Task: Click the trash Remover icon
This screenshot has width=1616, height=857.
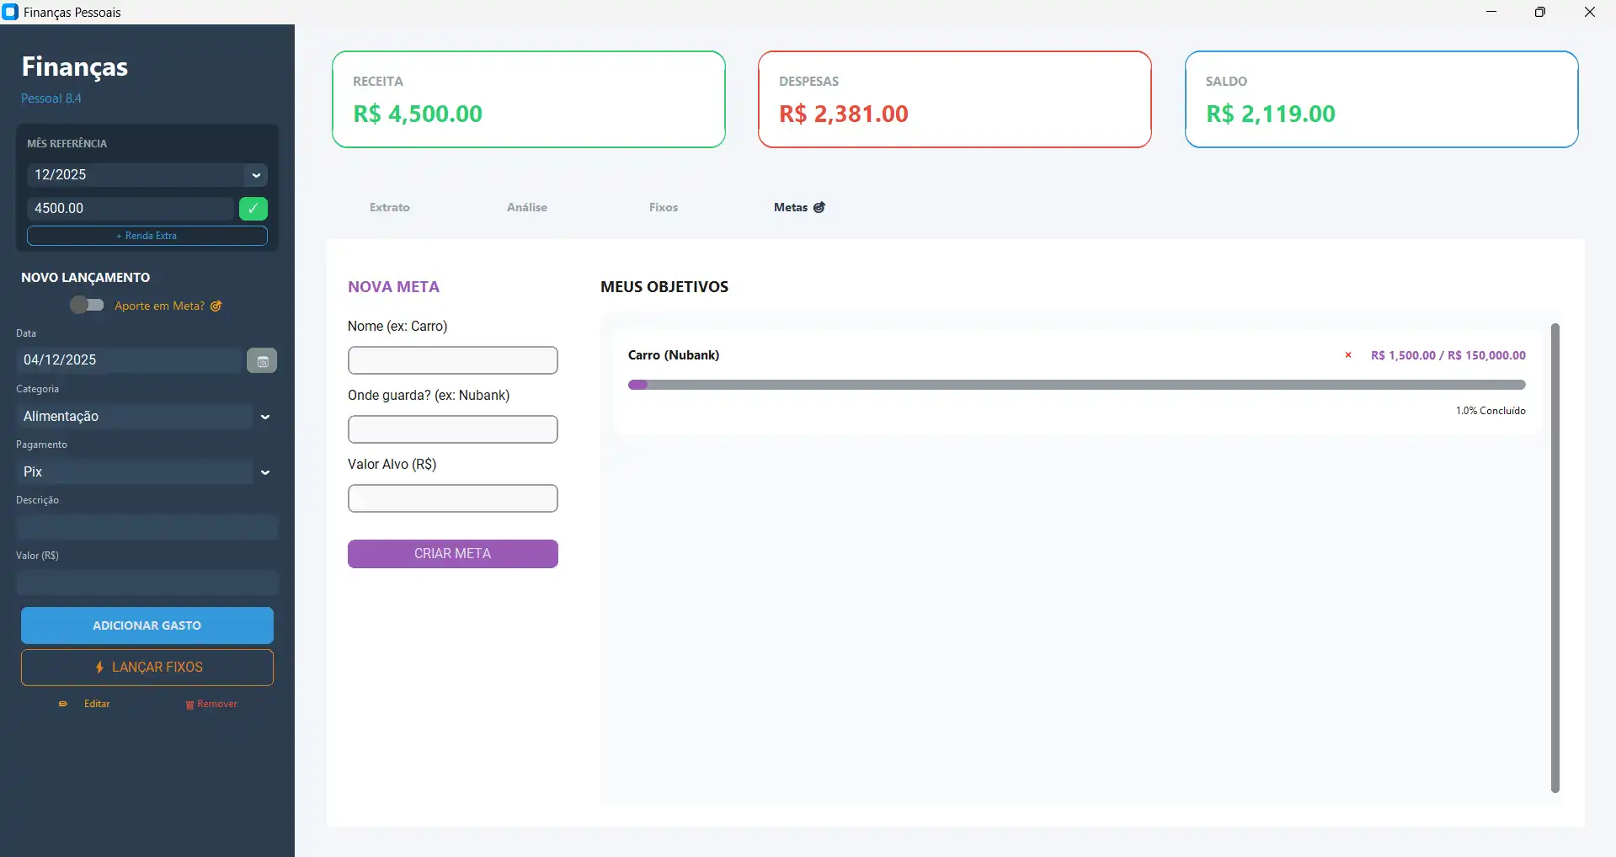Action: (189, 705)
